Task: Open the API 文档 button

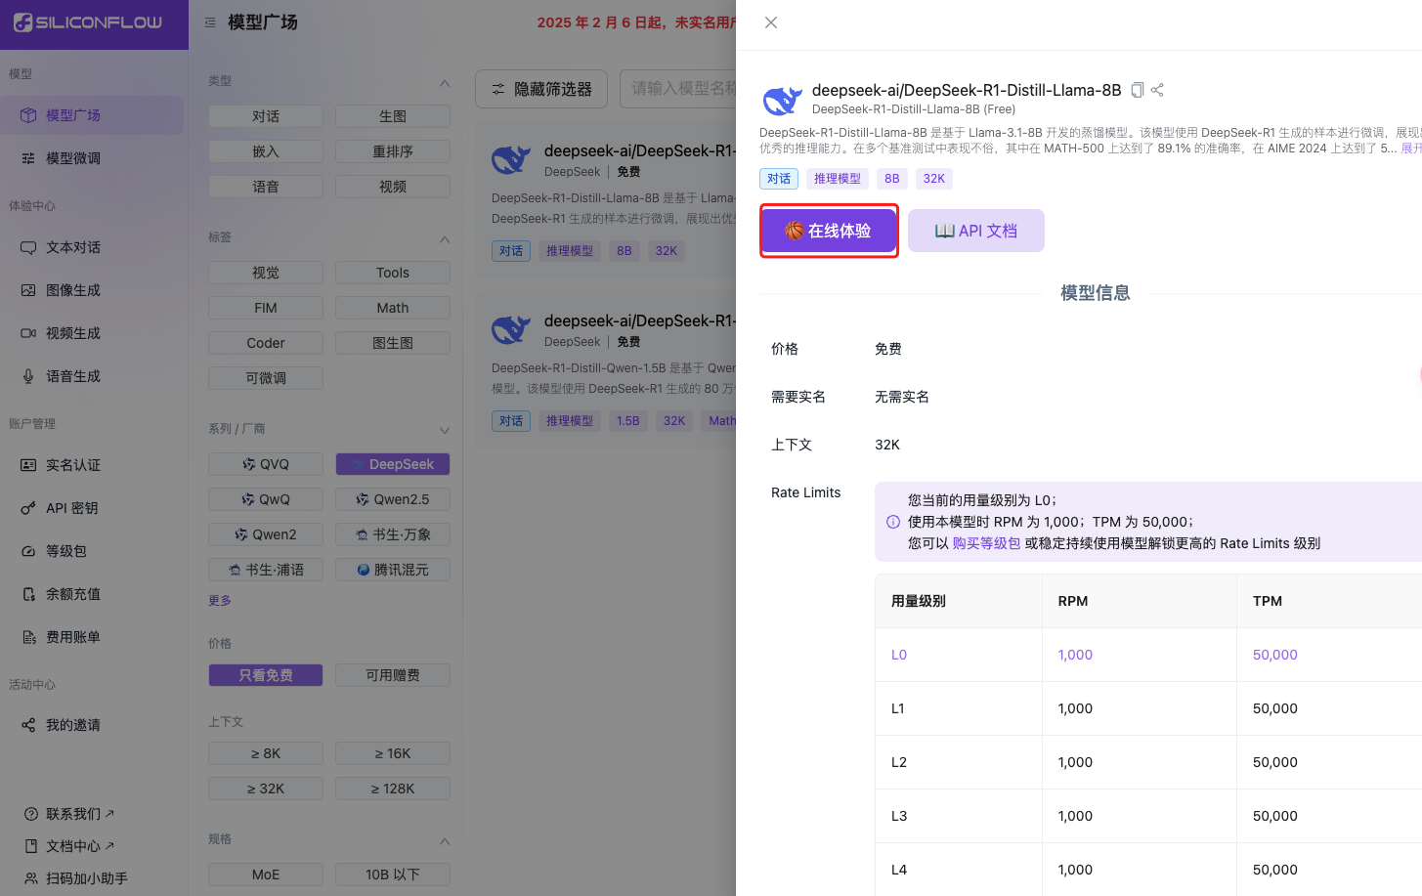Action: pyautogui.click(x=975, y=231)
